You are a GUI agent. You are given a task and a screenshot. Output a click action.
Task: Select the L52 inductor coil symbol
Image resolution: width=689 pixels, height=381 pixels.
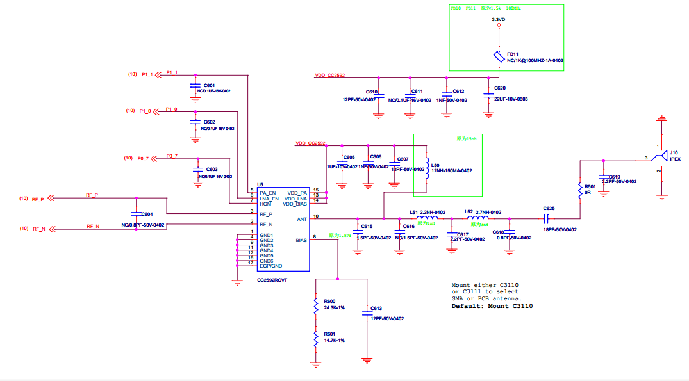[477, 217]
